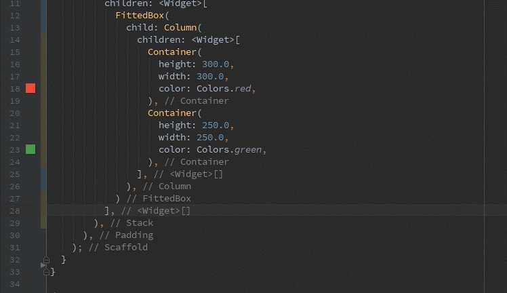This screenshot has width=507, height=293.
Task: Click line number 18 in gutter
Action: (15, 89)
